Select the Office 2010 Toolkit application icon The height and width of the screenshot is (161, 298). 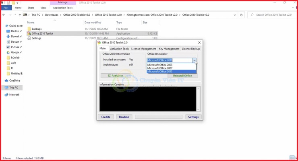coord(29,33)
